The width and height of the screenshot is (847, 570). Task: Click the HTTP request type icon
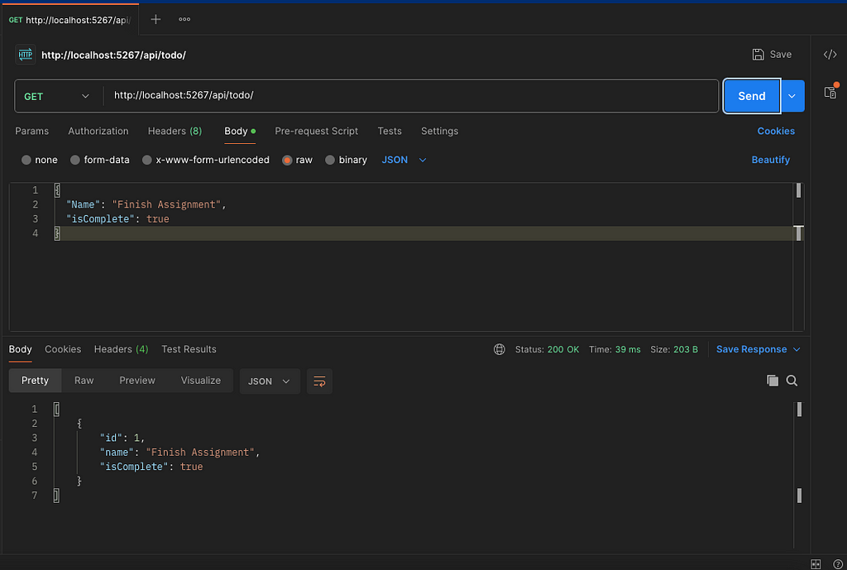click(x=26, y=55)
